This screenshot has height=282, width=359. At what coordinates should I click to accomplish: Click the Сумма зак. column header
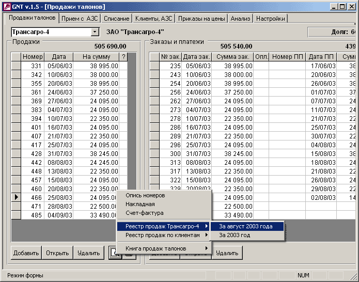[232, 56]
